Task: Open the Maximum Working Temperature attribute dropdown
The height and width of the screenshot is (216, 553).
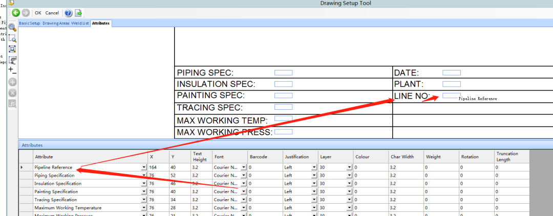Action: (x=144, y=208)
